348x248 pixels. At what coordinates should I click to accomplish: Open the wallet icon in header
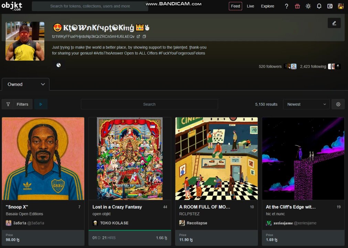coord(330,6)
